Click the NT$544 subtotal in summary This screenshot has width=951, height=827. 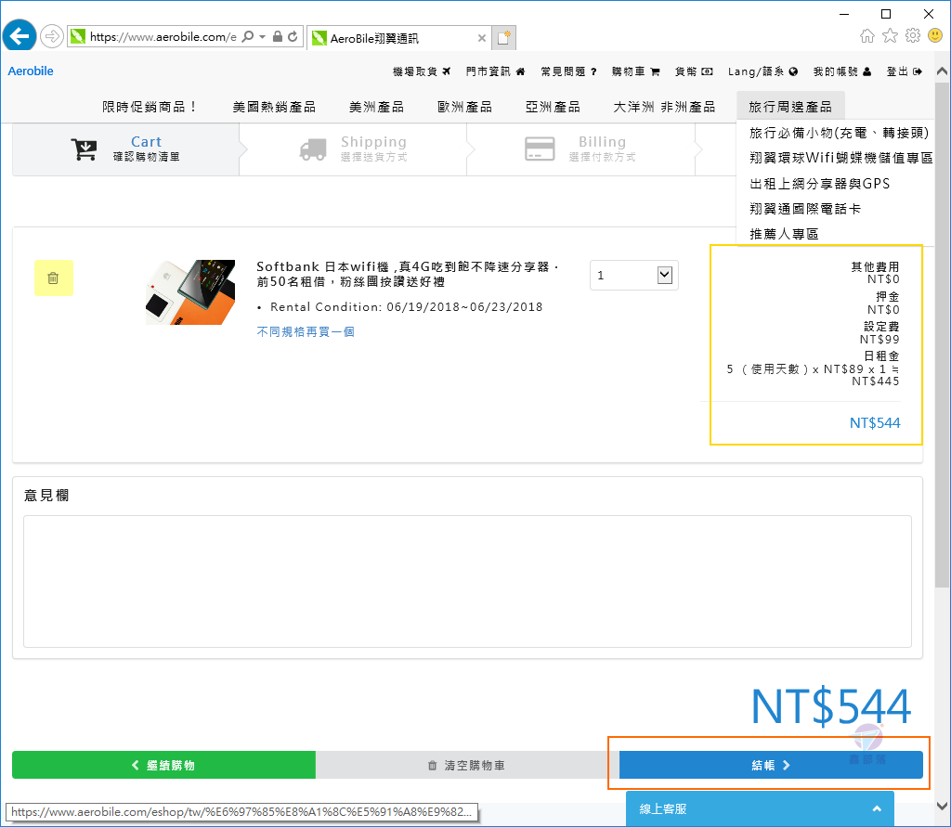pyautogui.click(x=875, y=422)
